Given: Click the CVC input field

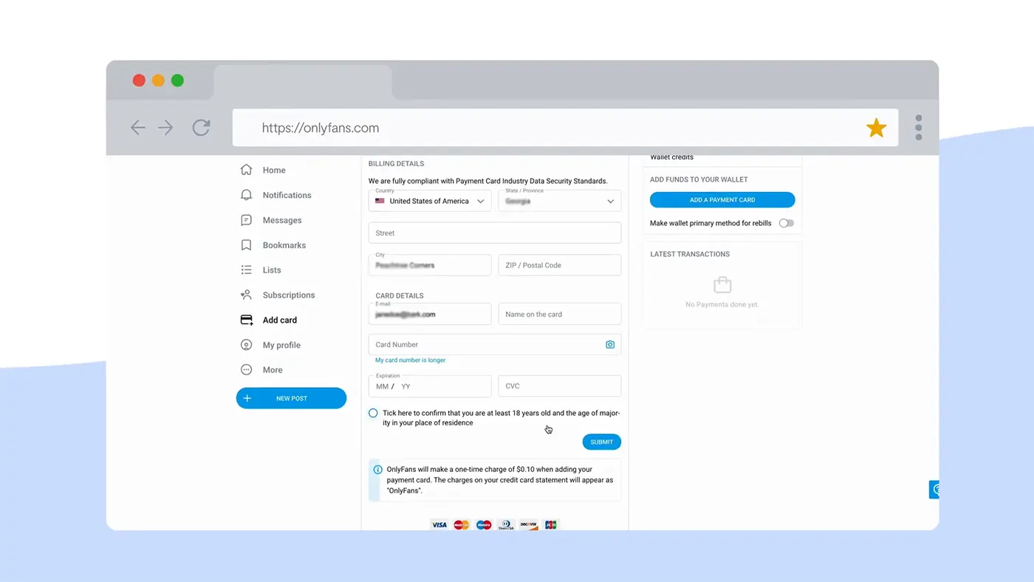Looking at the screenshot, I should (x=560, y=386).
